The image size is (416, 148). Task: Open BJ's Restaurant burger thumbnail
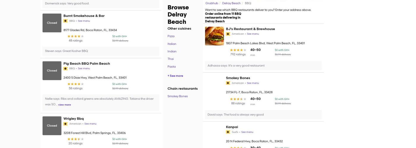214,36
